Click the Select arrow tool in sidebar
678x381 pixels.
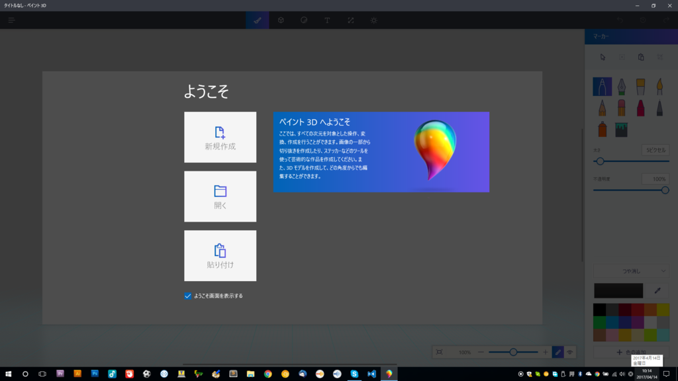603,57
